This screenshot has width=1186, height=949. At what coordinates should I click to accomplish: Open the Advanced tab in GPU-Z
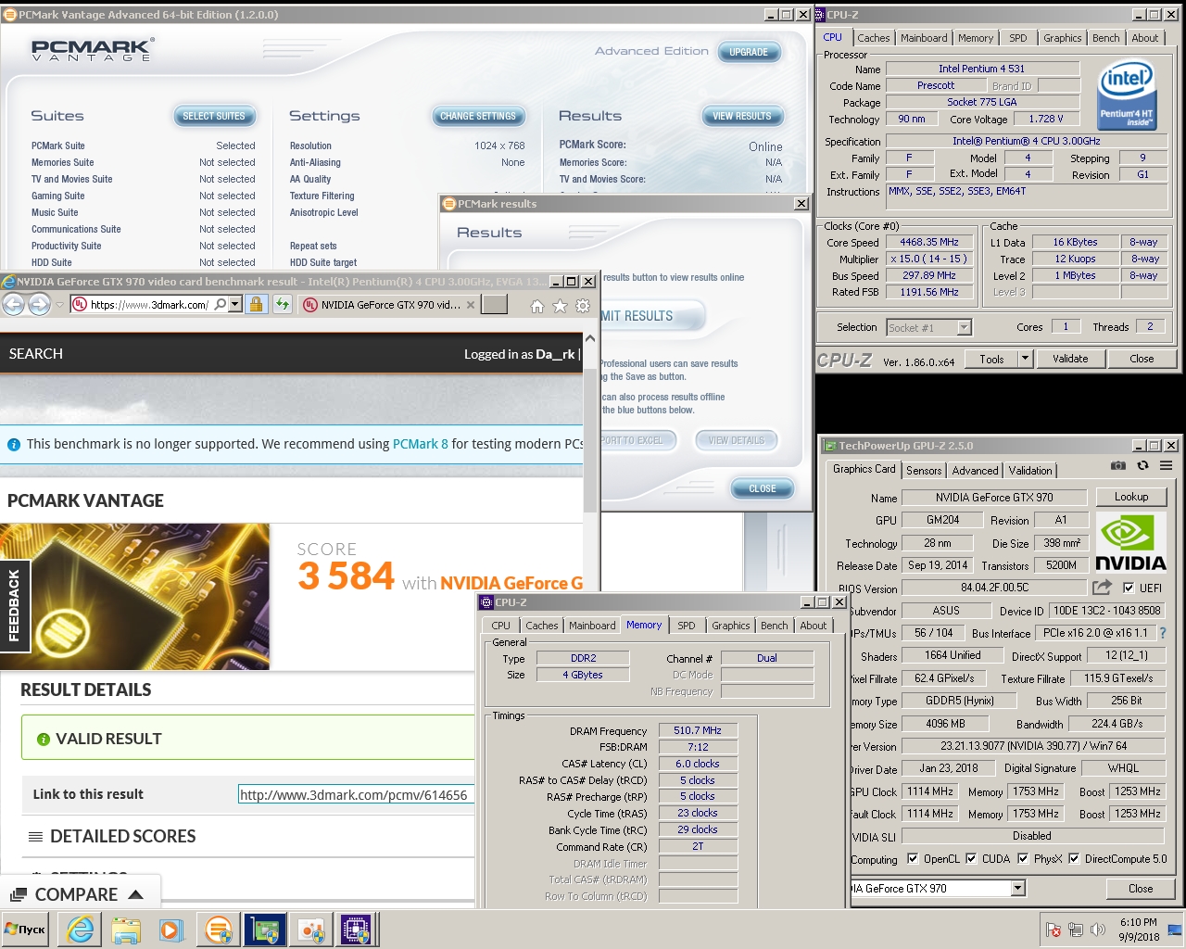(x=976, y=471)
